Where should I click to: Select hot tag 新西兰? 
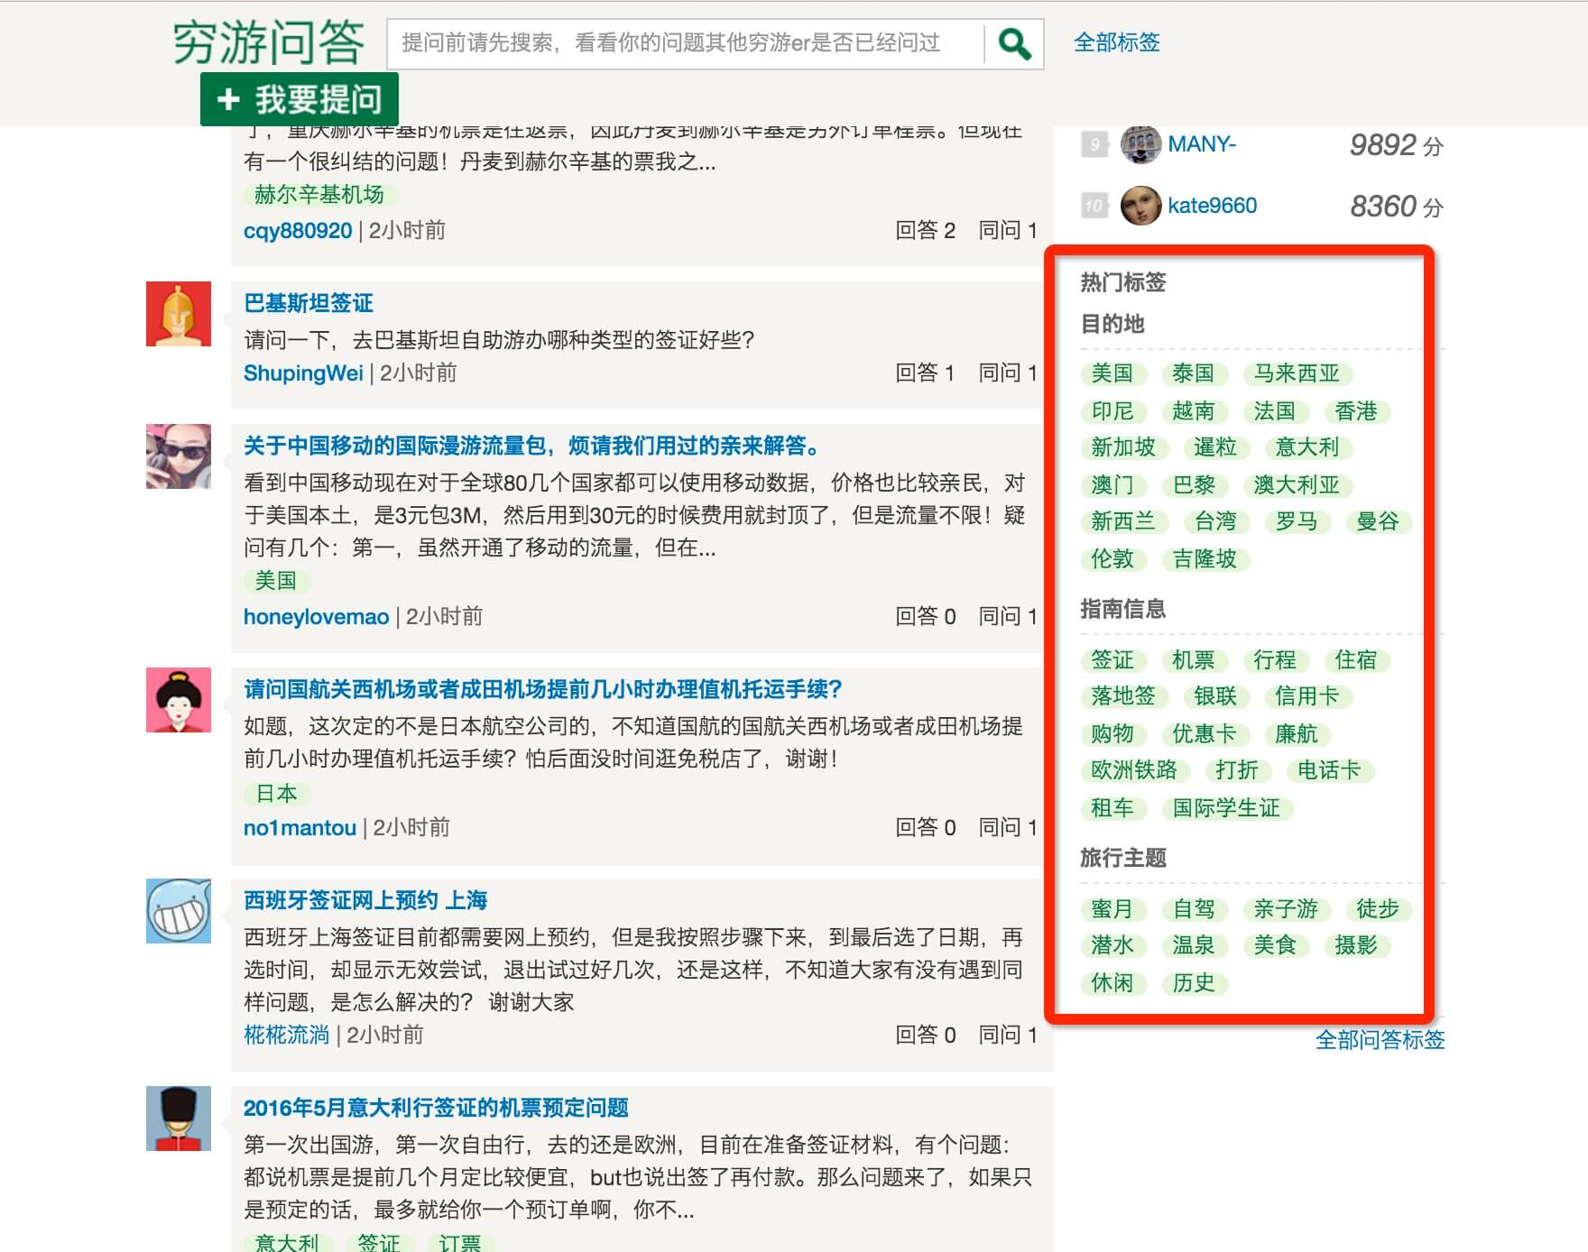pyautogui.click(x=1123, y=521)
